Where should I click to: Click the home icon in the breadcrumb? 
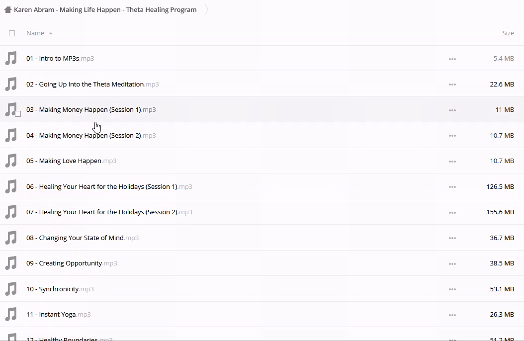7,9
